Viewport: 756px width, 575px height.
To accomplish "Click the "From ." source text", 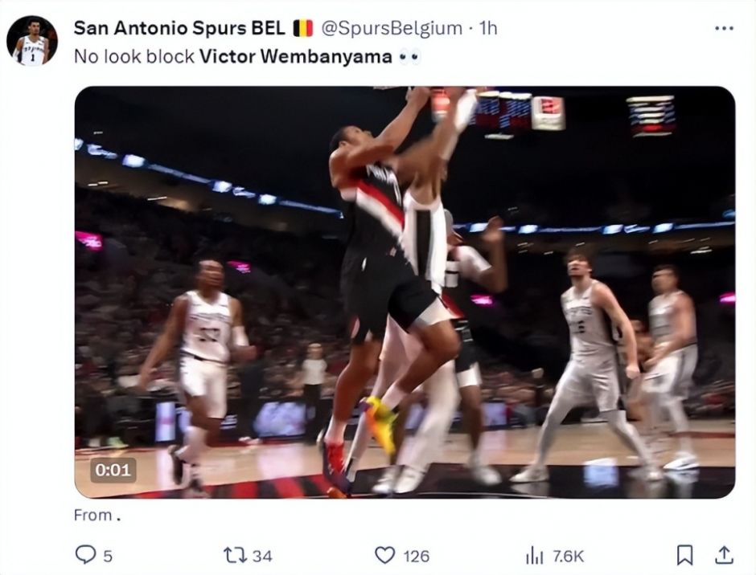I will click(x=97, y=516).
